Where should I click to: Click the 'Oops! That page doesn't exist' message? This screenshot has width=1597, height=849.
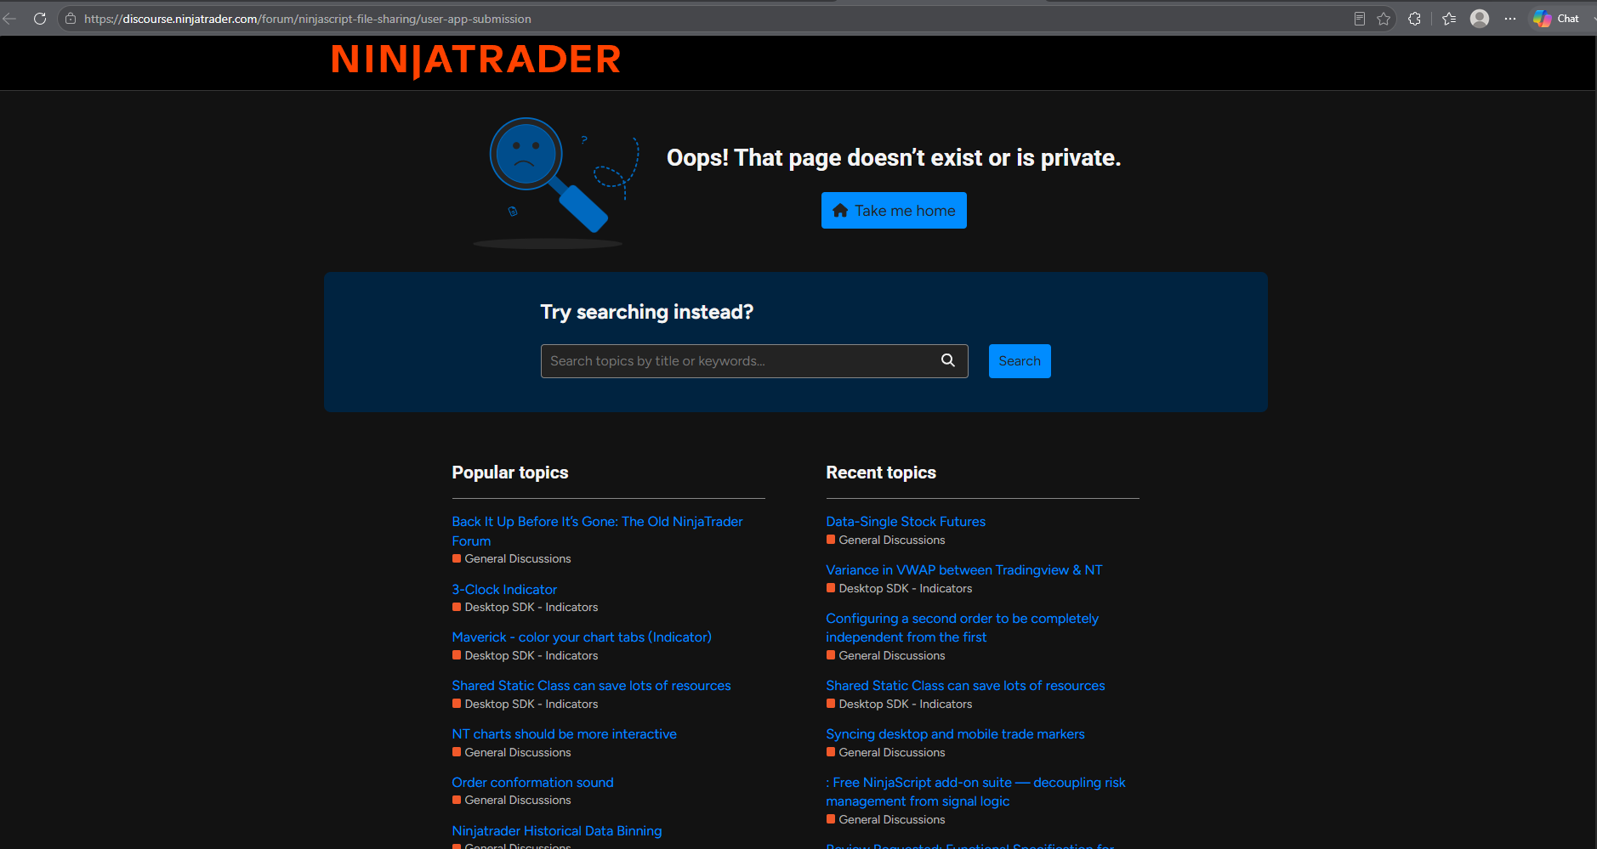coord(894,158)
